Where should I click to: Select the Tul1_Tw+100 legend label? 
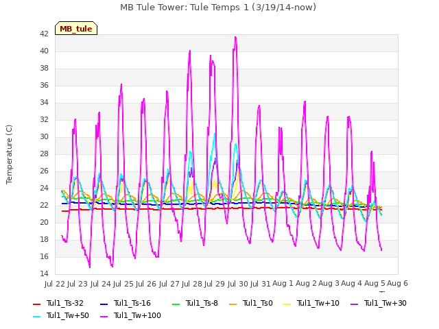(137, 315)
